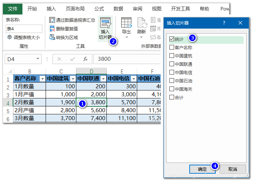Select row header 2
The height and width of the screenshot is (182, 253).
coord(8,87)
